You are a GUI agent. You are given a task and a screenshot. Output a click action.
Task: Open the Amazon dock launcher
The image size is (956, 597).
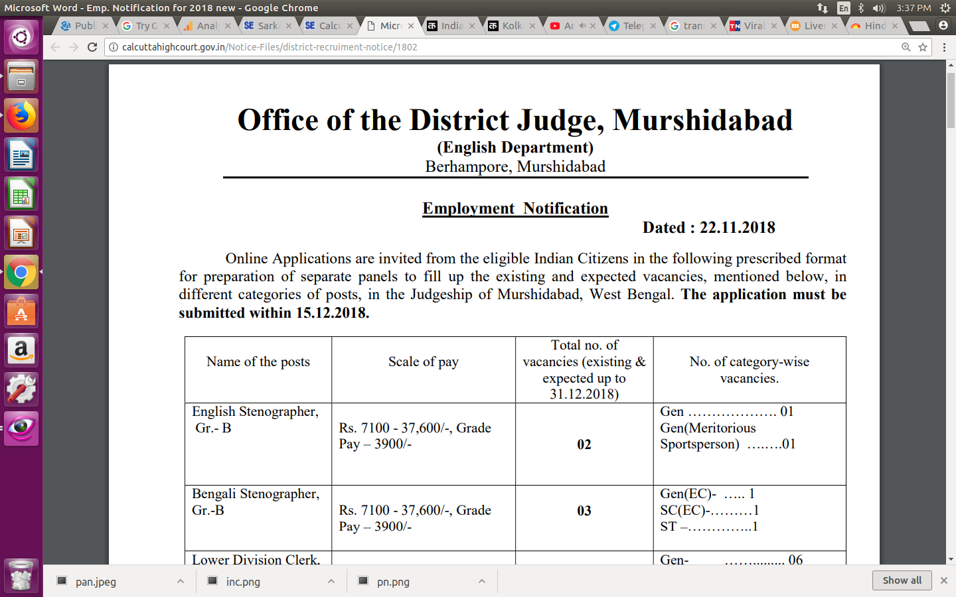pyautogui.click(x=21, y=350)
